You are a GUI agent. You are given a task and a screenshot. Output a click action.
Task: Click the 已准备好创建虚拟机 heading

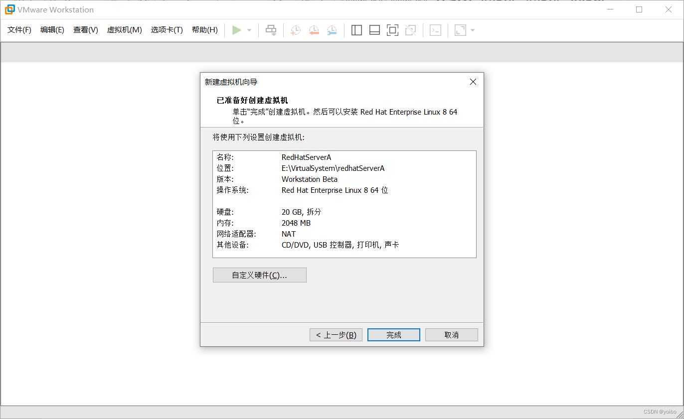click(252, 100)
